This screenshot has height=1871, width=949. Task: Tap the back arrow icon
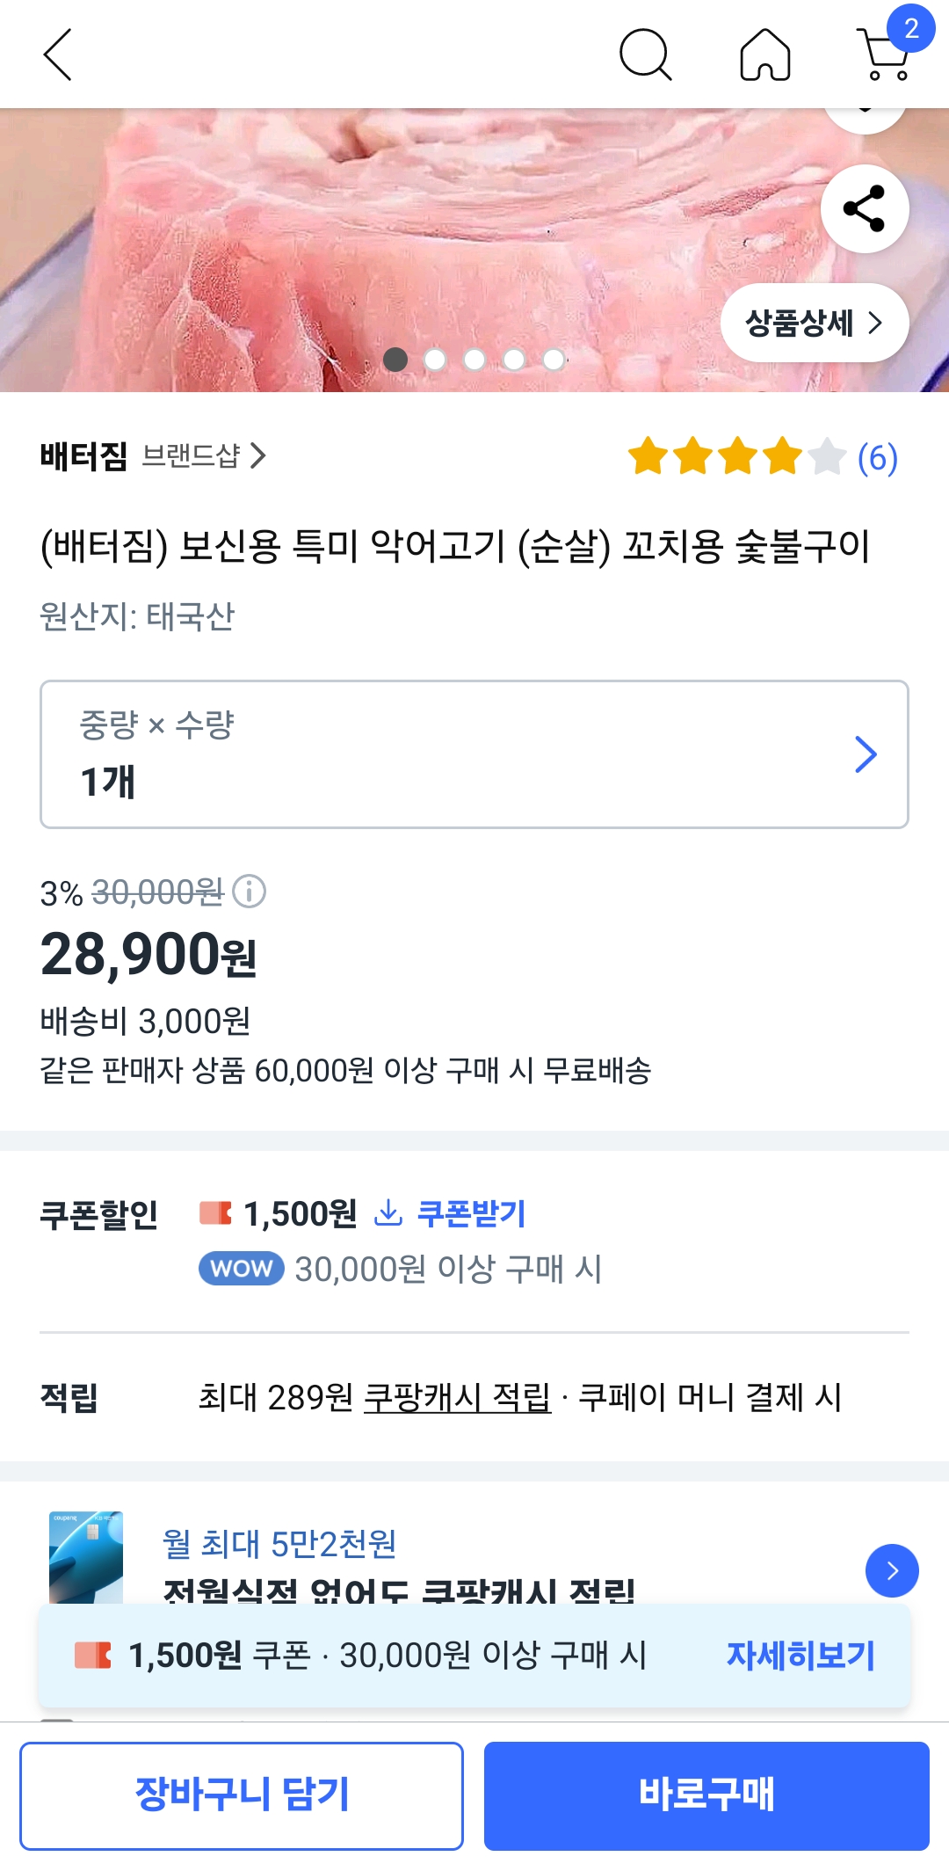coord(58,55)
